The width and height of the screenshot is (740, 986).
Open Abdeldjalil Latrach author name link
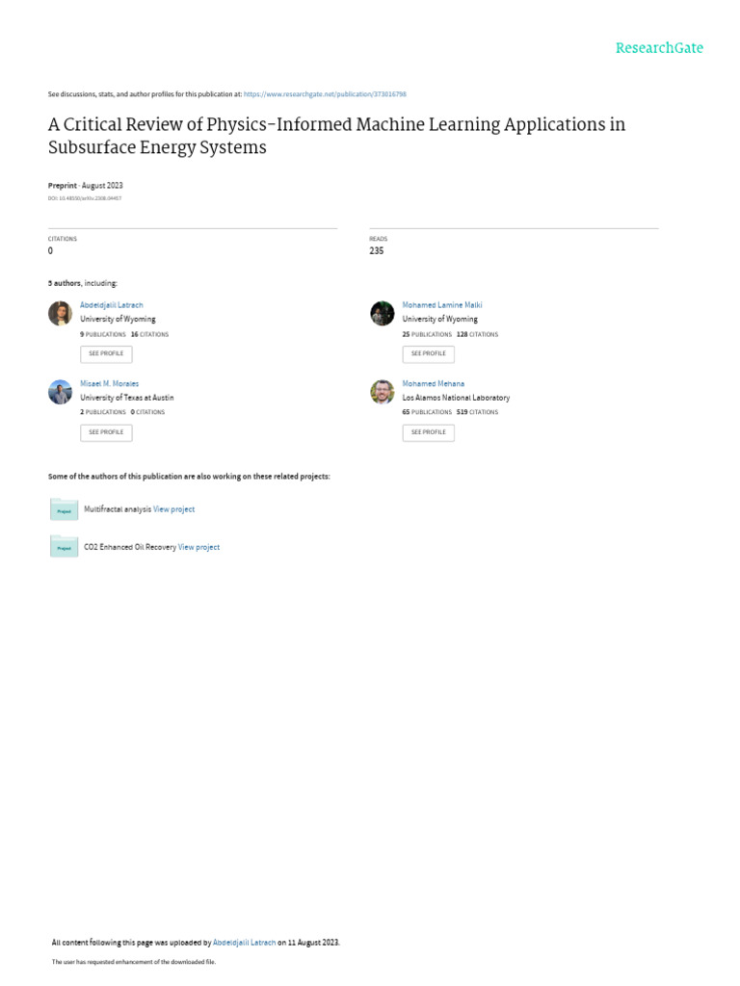[x=111, y=305]
